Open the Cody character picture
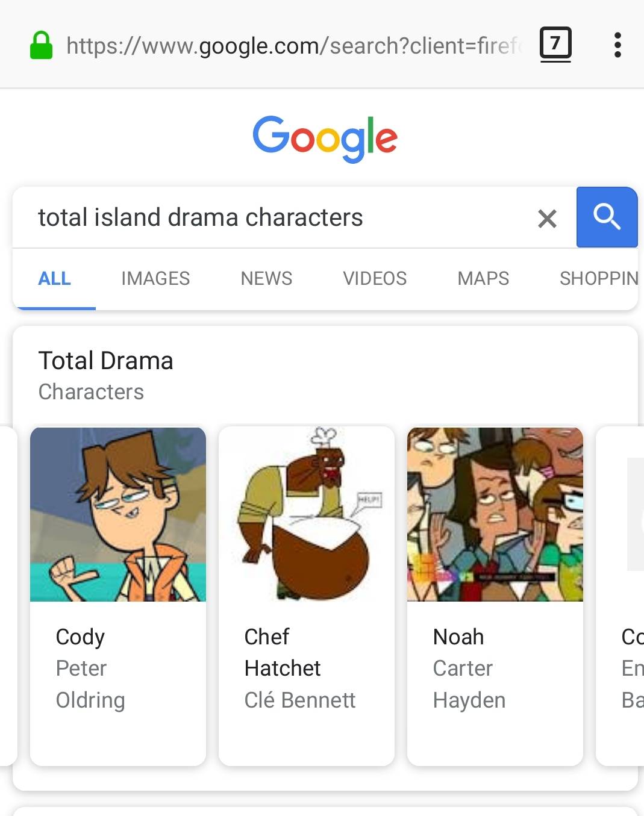Screen dimensions: 644x816 [x=118, y=514]
